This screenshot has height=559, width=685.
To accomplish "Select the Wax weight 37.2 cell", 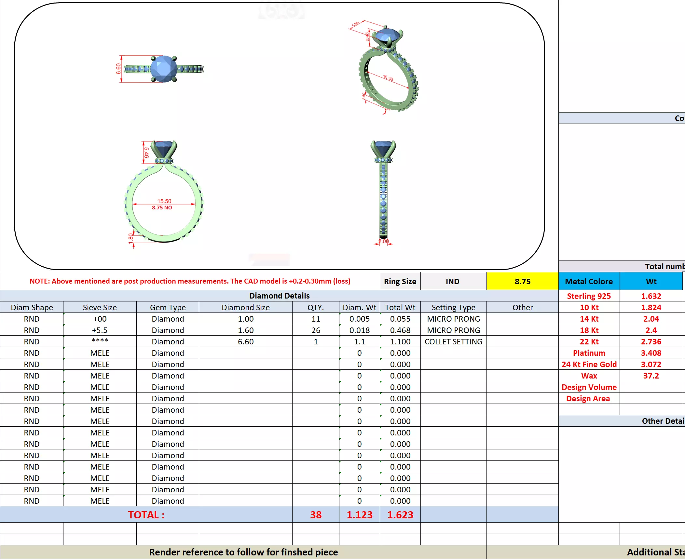I will pos(651,376).
